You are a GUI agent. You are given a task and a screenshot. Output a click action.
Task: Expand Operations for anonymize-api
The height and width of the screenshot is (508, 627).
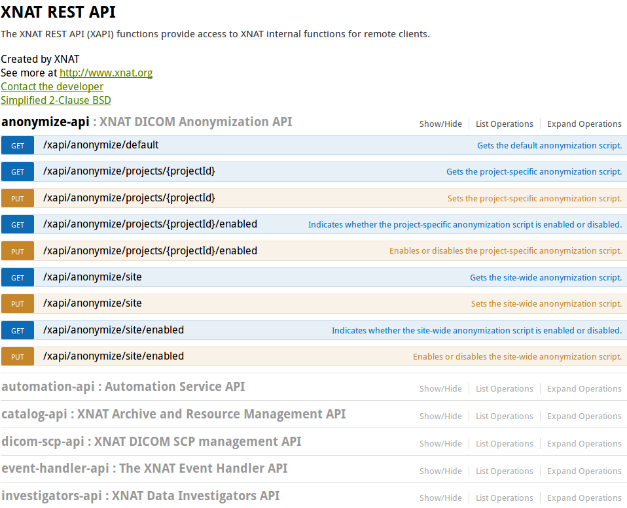[x=584, y=124]
